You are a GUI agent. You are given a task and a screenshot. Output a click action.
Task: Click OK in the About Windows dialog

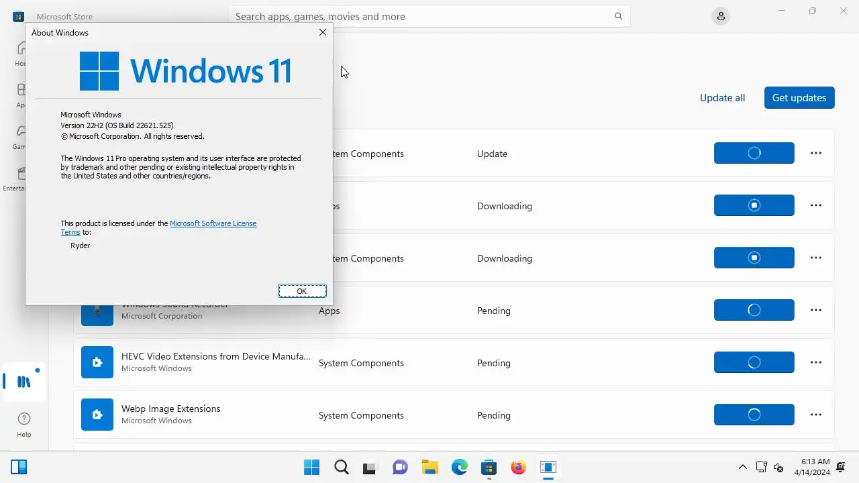point(302,291)
